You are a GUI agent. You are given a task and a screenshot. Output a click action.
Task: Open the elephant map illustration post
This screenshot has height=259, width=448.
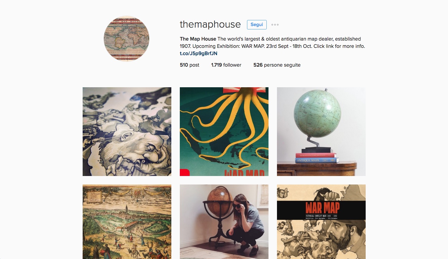click(x=127, y=131)
